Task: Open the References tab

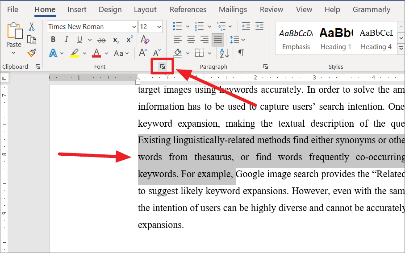Action: 188,9
